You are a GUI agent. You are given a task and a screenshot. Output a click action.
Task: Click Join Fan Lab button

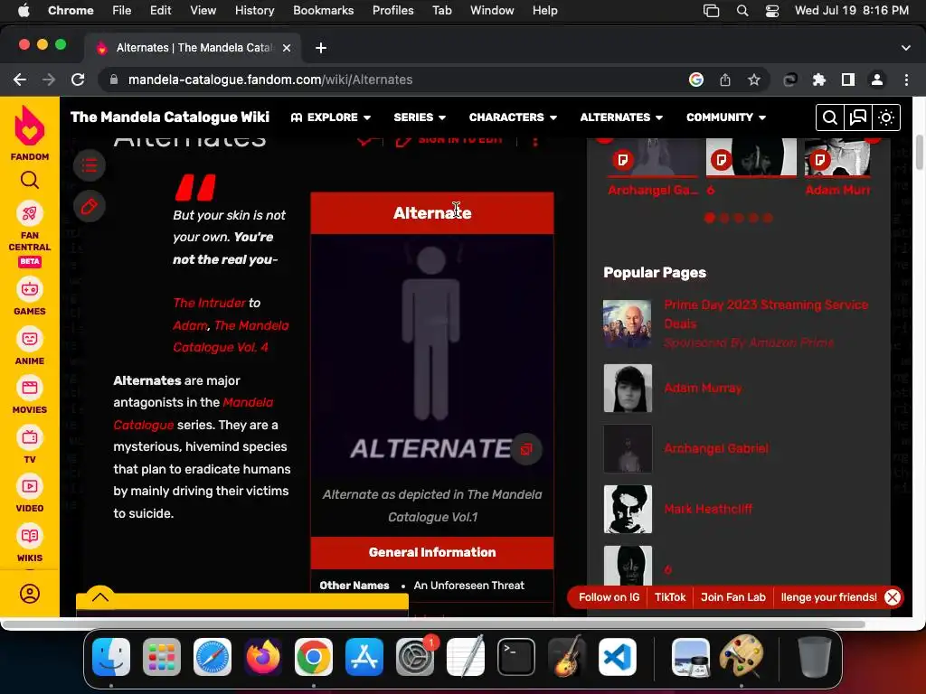732,597
